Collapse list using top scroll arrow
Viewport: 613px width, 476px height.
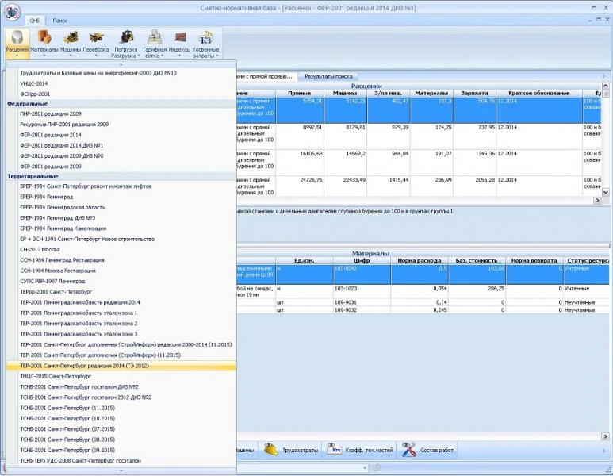tap(121, 64)
